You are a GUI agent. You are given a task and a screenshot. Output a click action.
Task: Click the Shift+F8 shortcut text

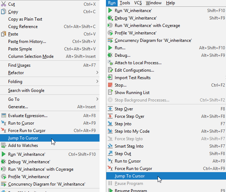coord(217,153)
